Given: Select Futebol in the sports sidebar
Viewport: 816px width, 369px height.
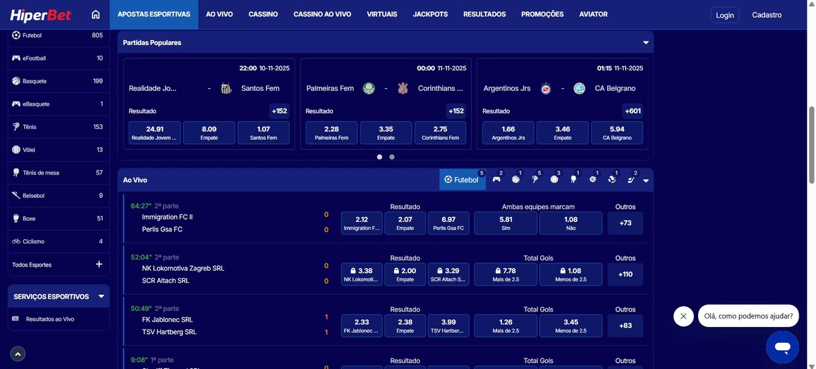Looking at the screenshot, I should [58, 35].
